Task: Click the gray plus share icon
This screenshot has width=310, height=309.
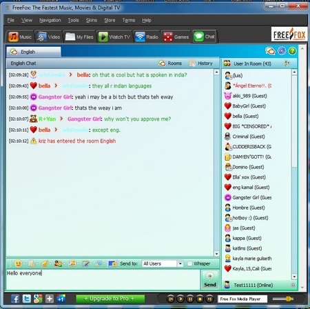Action: point(50,299)
